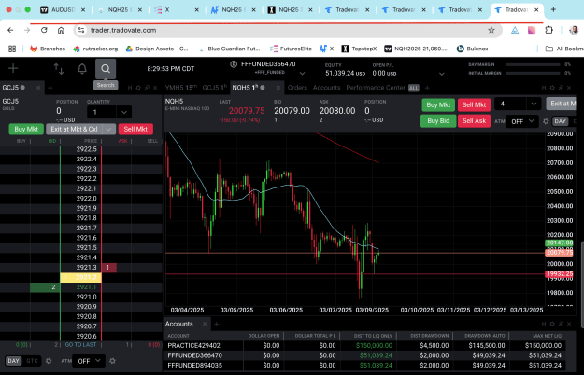
Task: Add a tab after Performance Center
Action: 427,88
